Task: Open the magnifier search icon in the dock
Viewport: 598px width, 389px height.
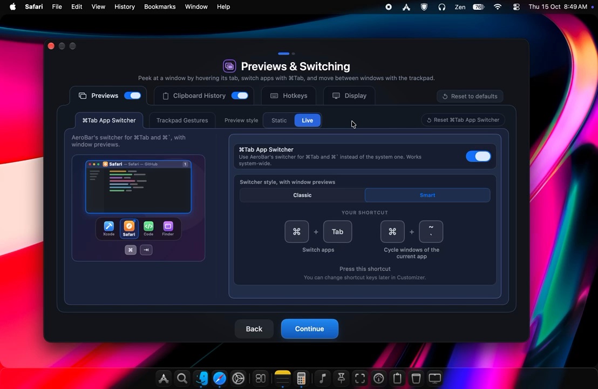Action: [x=182, y=378]
